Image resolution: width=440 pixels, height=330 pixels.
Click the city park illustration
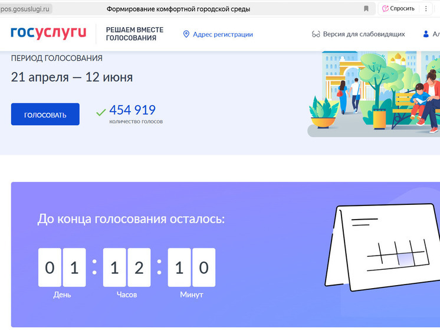pos(373,94)
